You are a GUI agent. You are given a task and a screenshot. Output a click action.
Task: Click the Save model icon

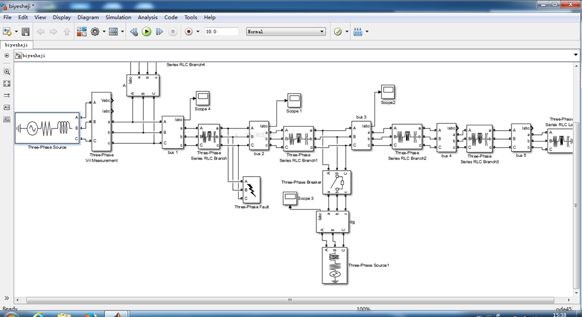tap(26, 32)
